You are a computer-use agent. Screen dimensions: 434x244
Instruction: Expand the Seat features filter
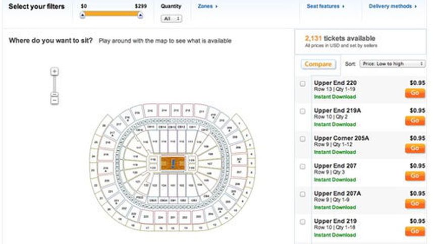(325, 7)
